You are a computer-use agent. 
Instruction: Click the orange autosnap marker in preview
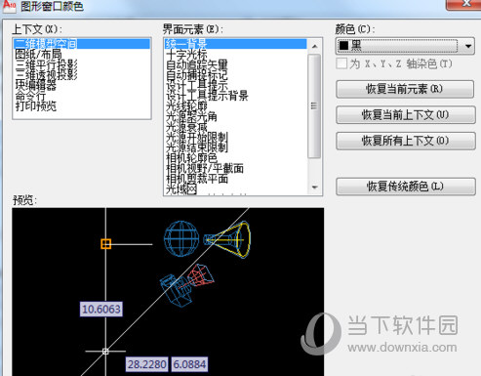coord(105,243)
